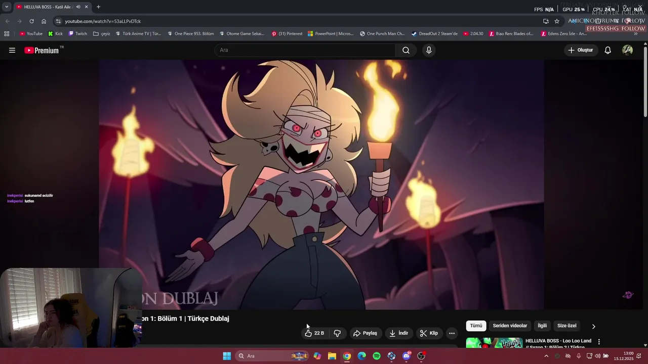Select the Tümü filter chip

[476, 326]
